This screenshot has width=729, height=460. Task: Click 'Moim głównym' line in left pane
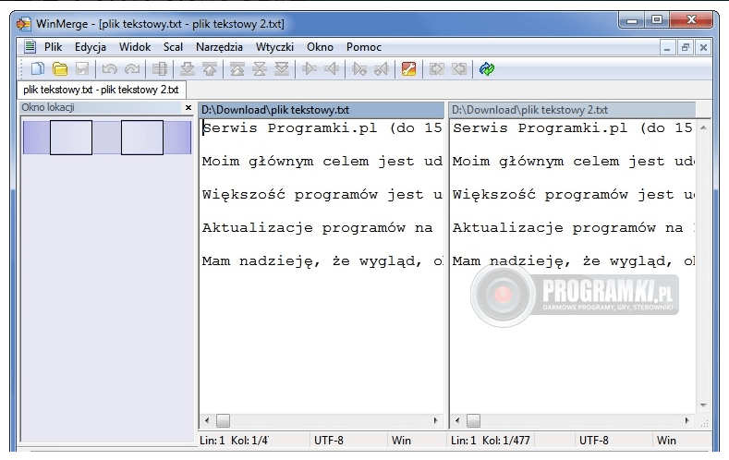pos(322,162)
